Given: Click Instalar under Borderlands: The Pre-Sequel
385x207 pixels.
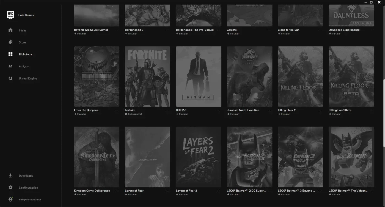Looking at the screenshot, I should click(183, 33).
